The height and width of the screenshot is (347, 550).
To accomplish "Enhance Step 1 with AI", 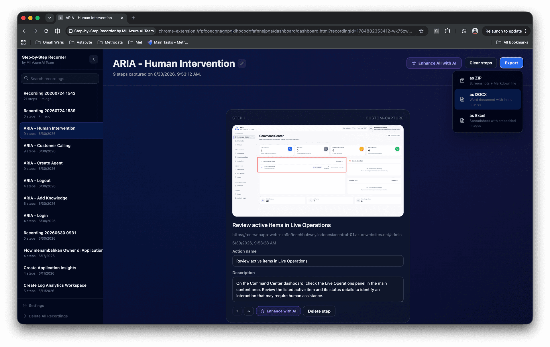I will pos(278,311).
